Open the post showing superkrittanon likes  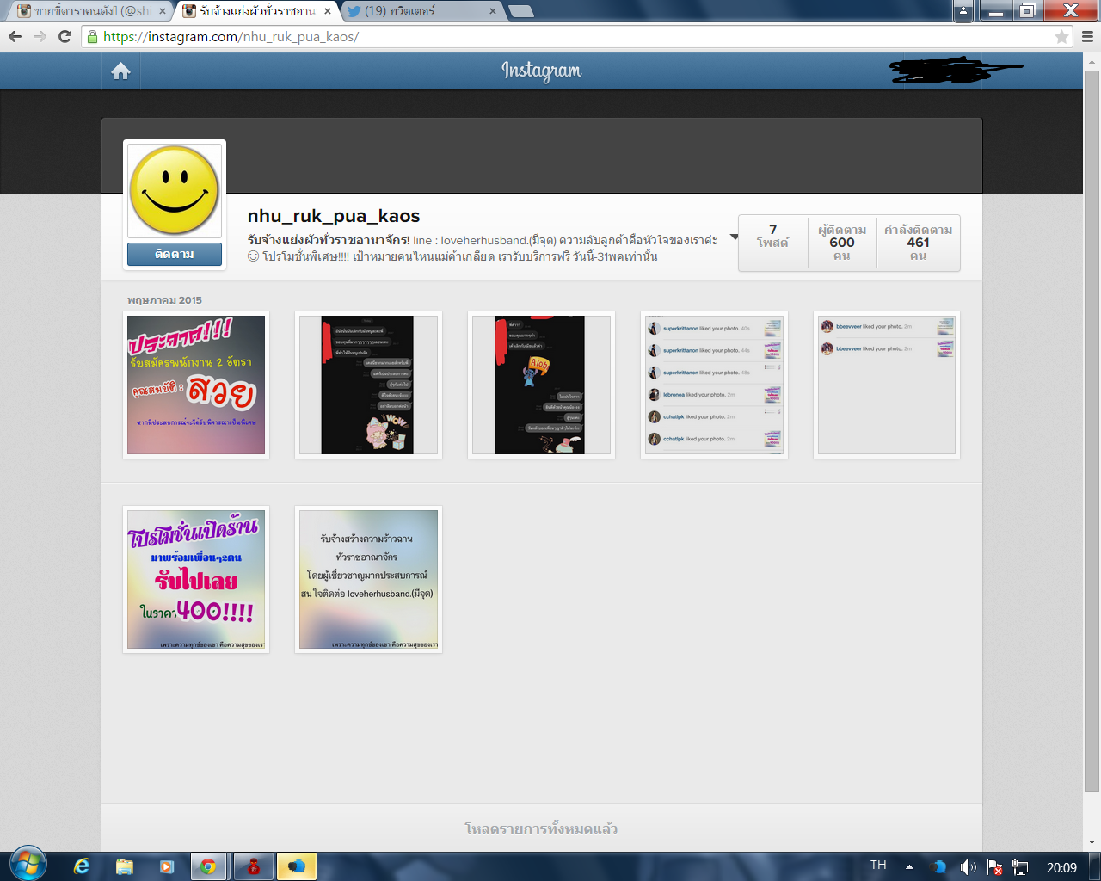coord(714,385)
